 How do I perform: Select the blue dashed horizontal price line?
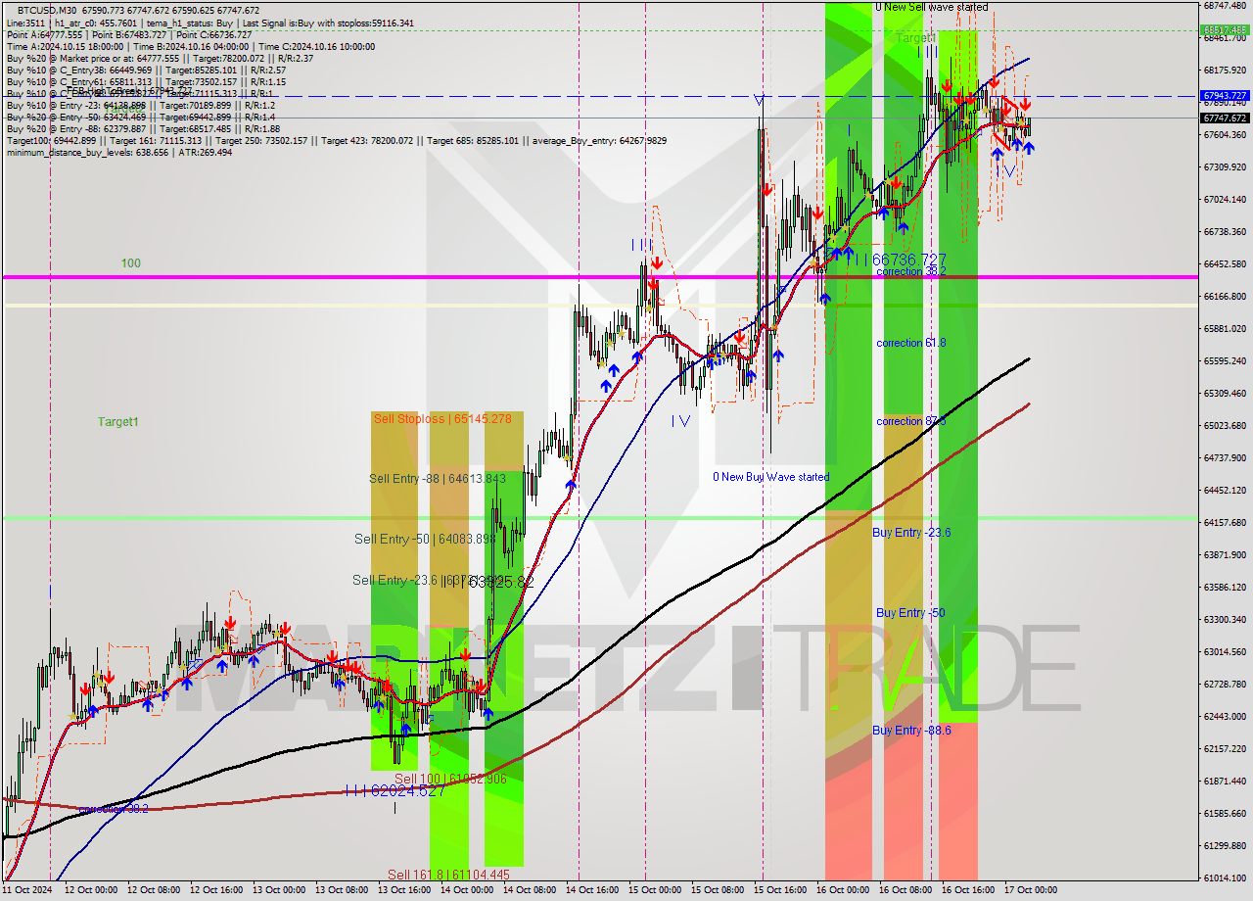(599, 96)
